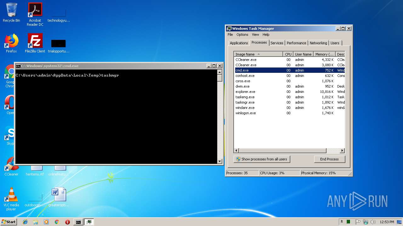Switch to the Performance tab

coord(296,43)
